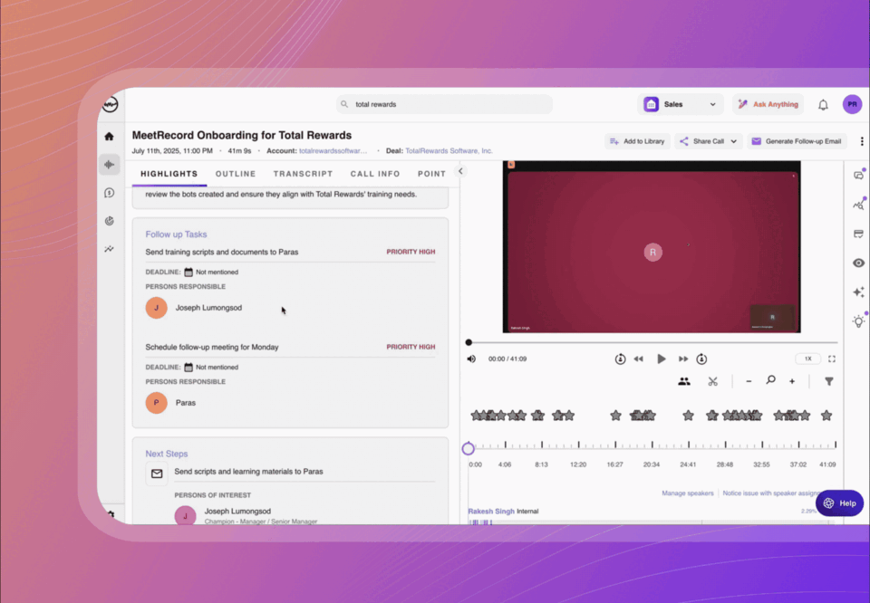Expand the Share Call dropdown arrow

coord(733,141)
